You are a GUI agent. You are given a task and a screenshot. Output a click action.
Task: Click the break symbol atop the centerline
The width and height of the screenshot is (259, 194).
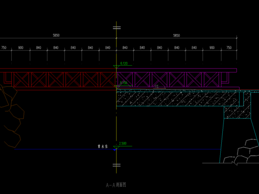[117, 27]
